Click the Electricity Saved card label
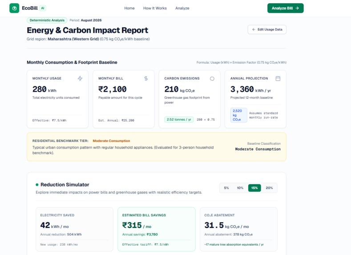The image size is (351, 255). click(57, 215)
